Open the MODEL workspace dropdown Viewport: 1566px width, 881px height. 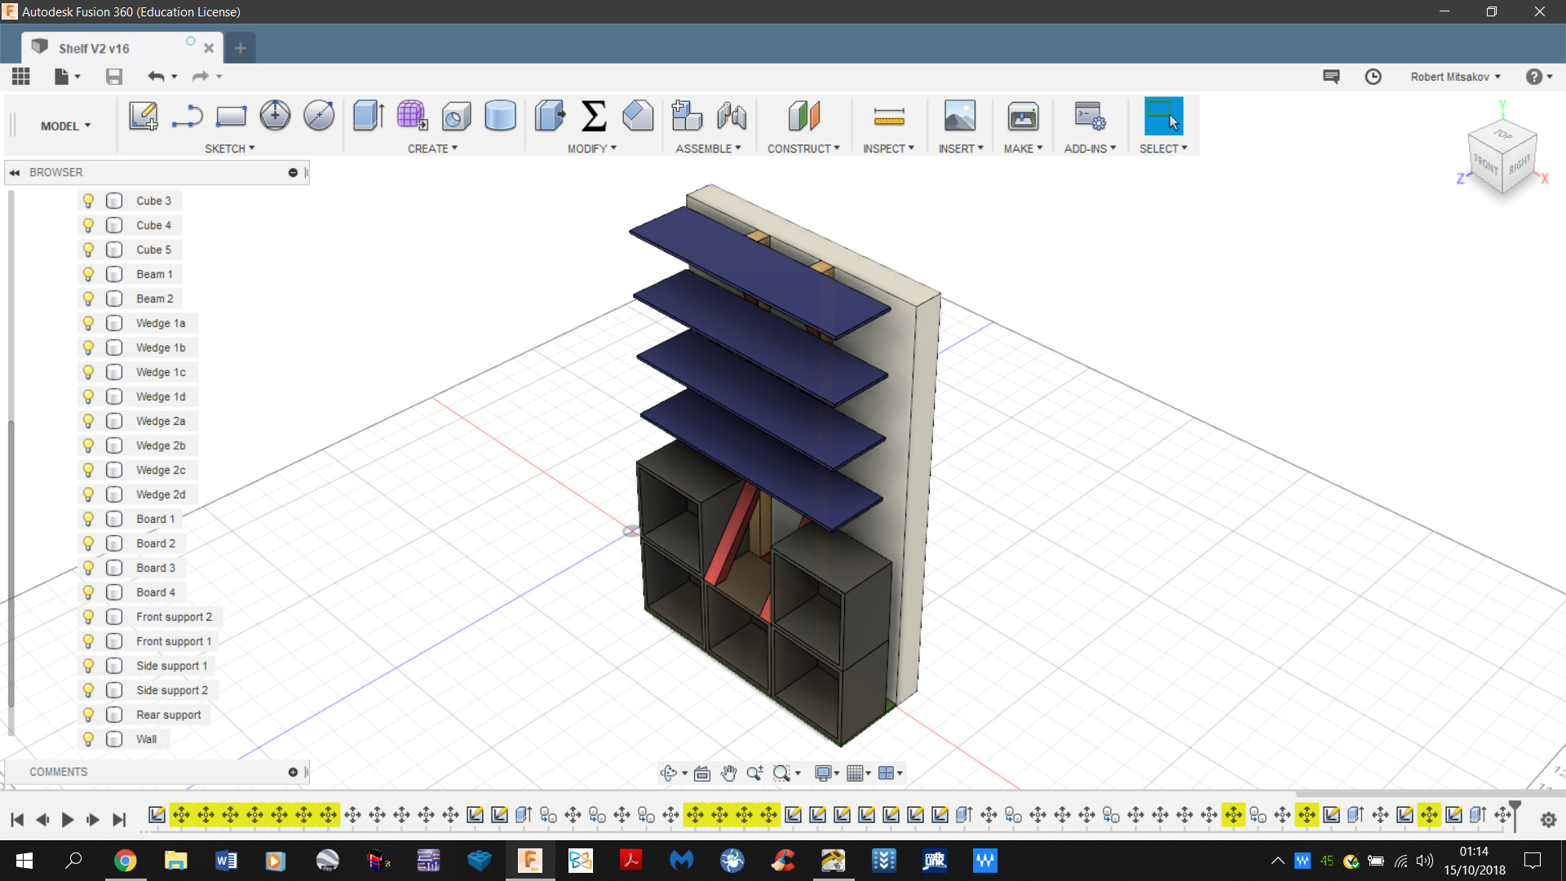(x=65, y=126)
